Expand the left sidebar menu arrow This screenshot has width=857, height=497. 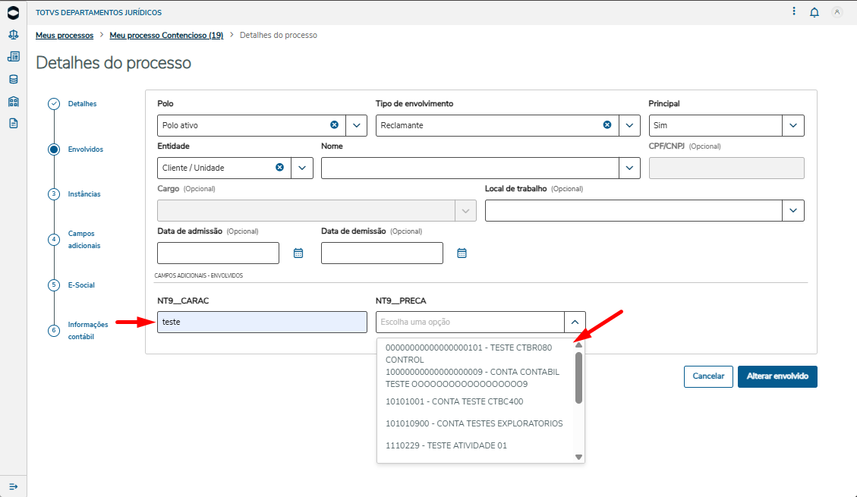tap(13, 486)
